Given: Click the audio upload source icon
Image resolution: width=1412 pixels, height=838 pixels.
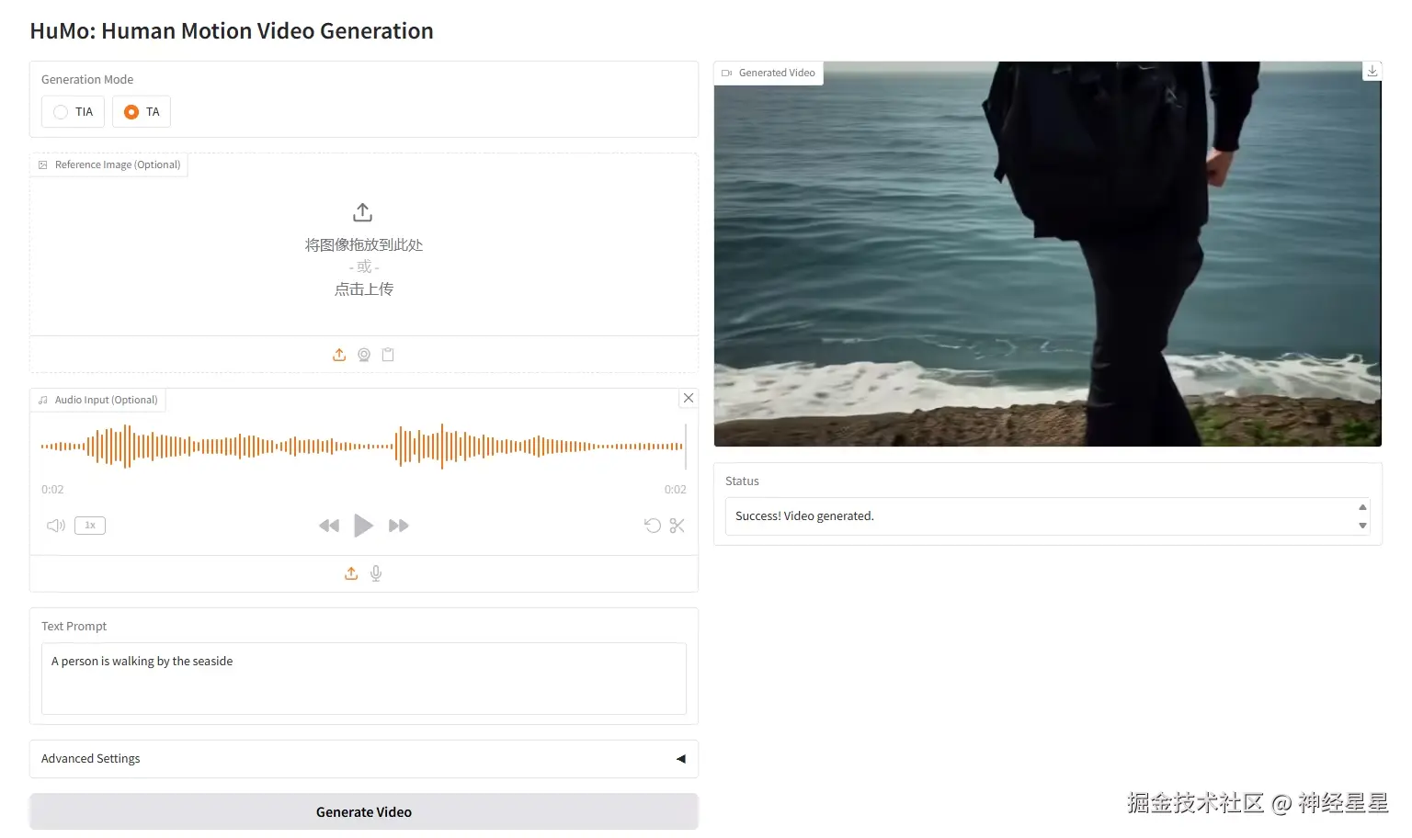Looking at the screenshot, I should point(351,573).
